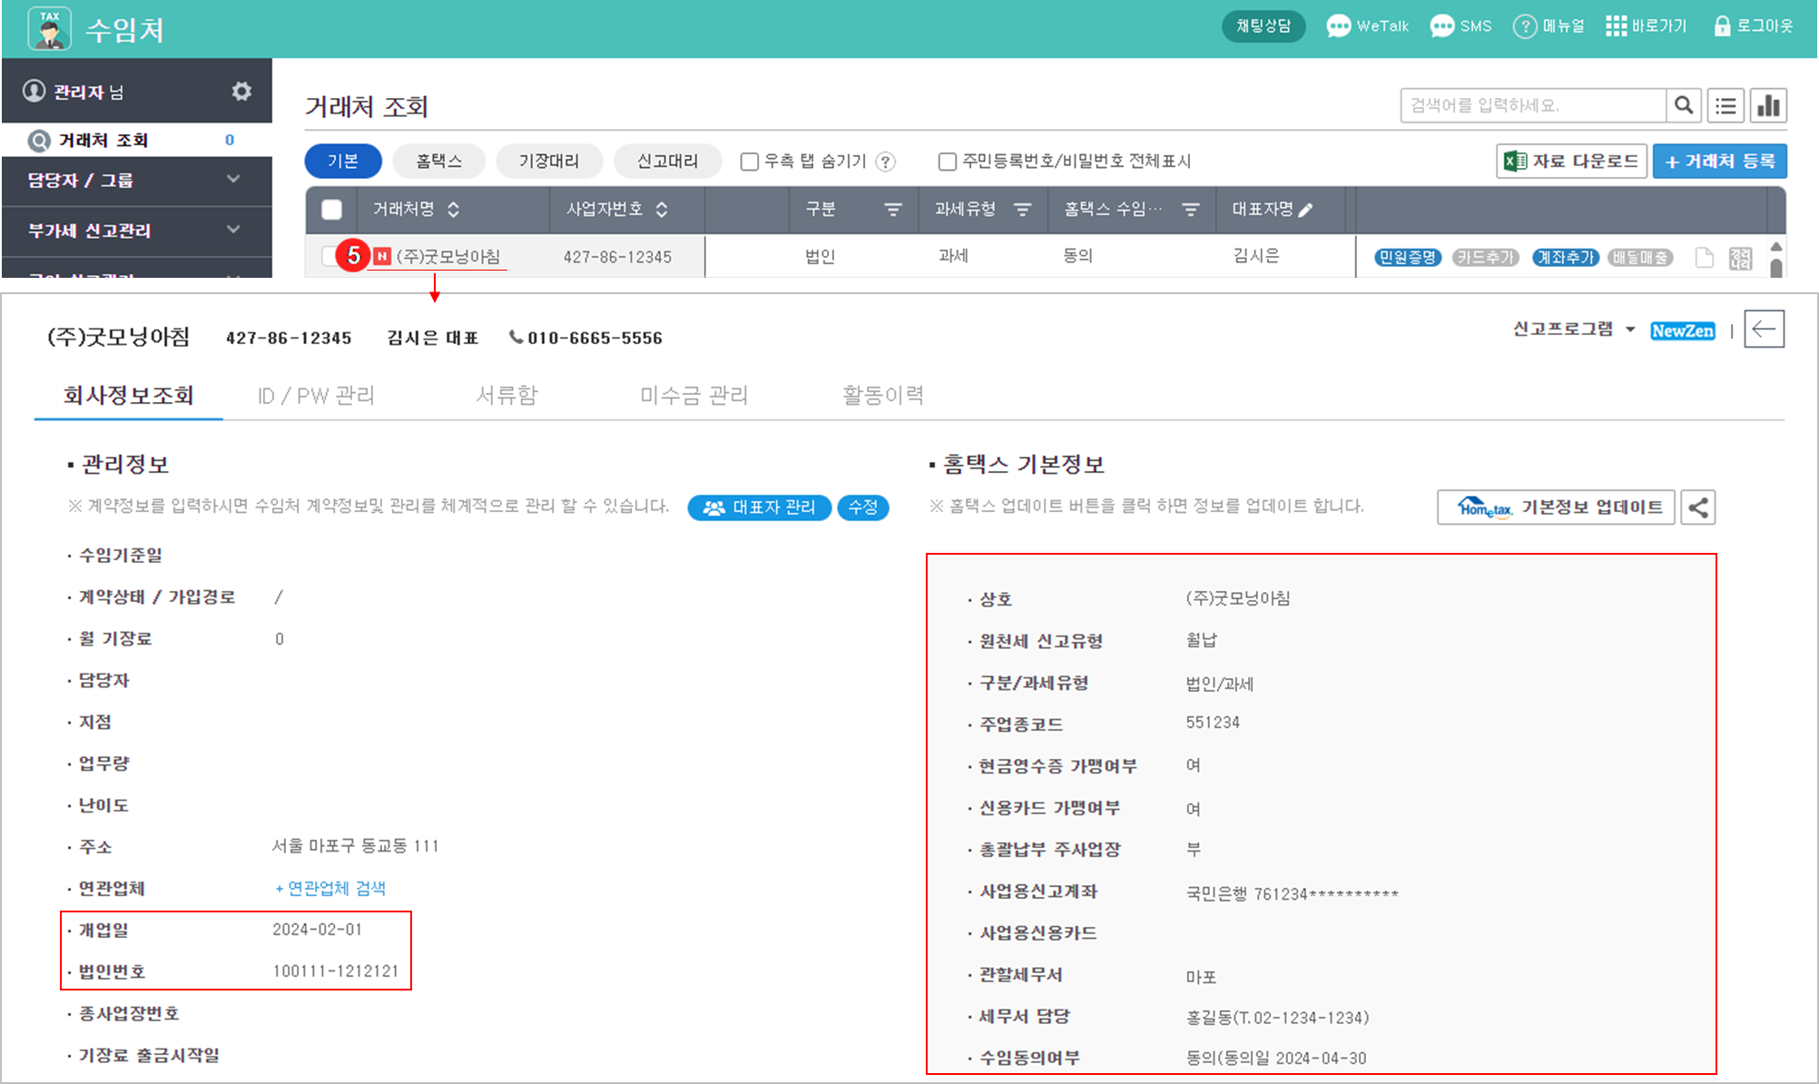Click the search magnifier icon
Screen dimensions: 1819x1084
pos(1683,105)
